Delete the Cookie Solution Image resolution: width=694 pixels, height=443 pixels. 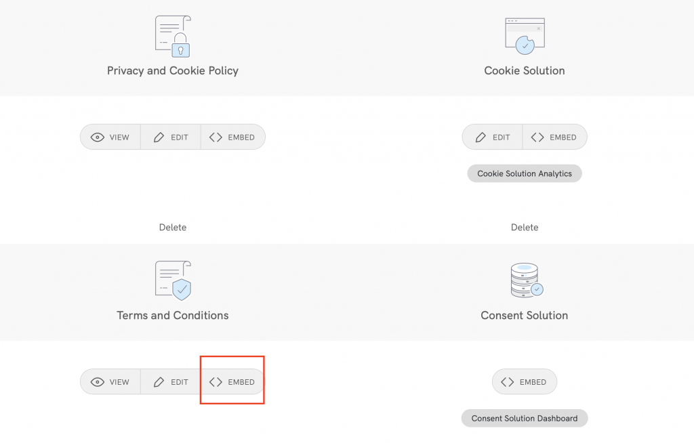pos(524,227)
